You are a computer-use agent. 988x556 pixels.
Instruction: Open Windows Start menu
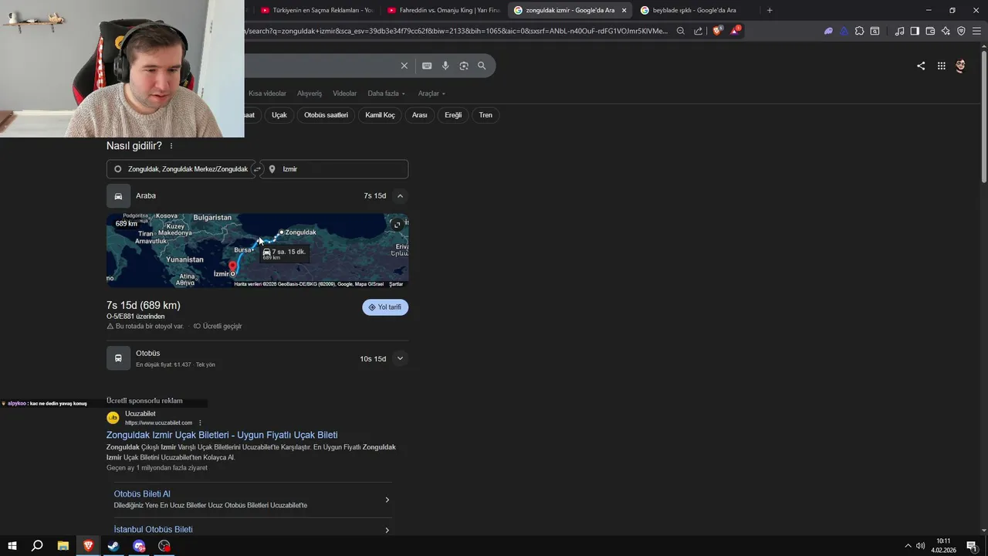tap(12, 546)
